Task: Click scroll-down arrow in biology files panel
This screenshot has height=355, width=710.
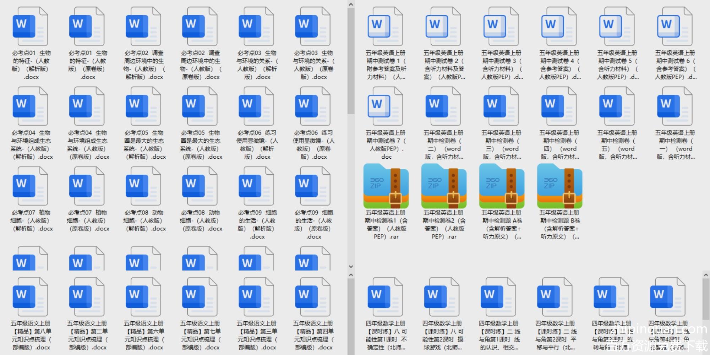Action: click(351, 267)
